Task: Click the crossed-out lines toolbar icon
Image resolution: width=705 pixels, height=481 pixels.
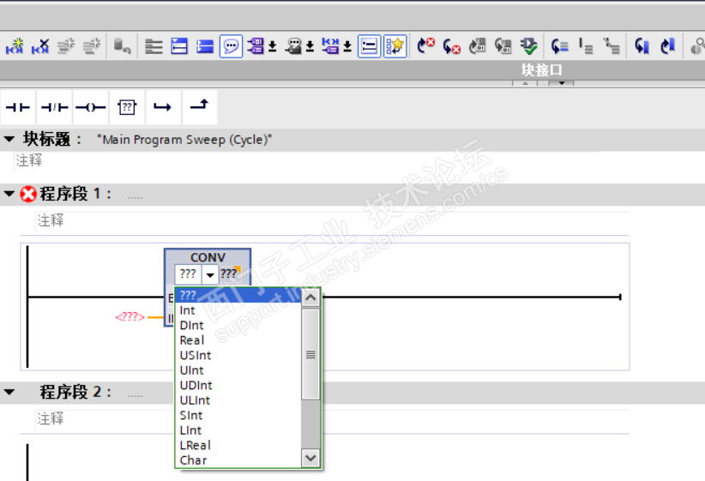Action: pos(612,46)
